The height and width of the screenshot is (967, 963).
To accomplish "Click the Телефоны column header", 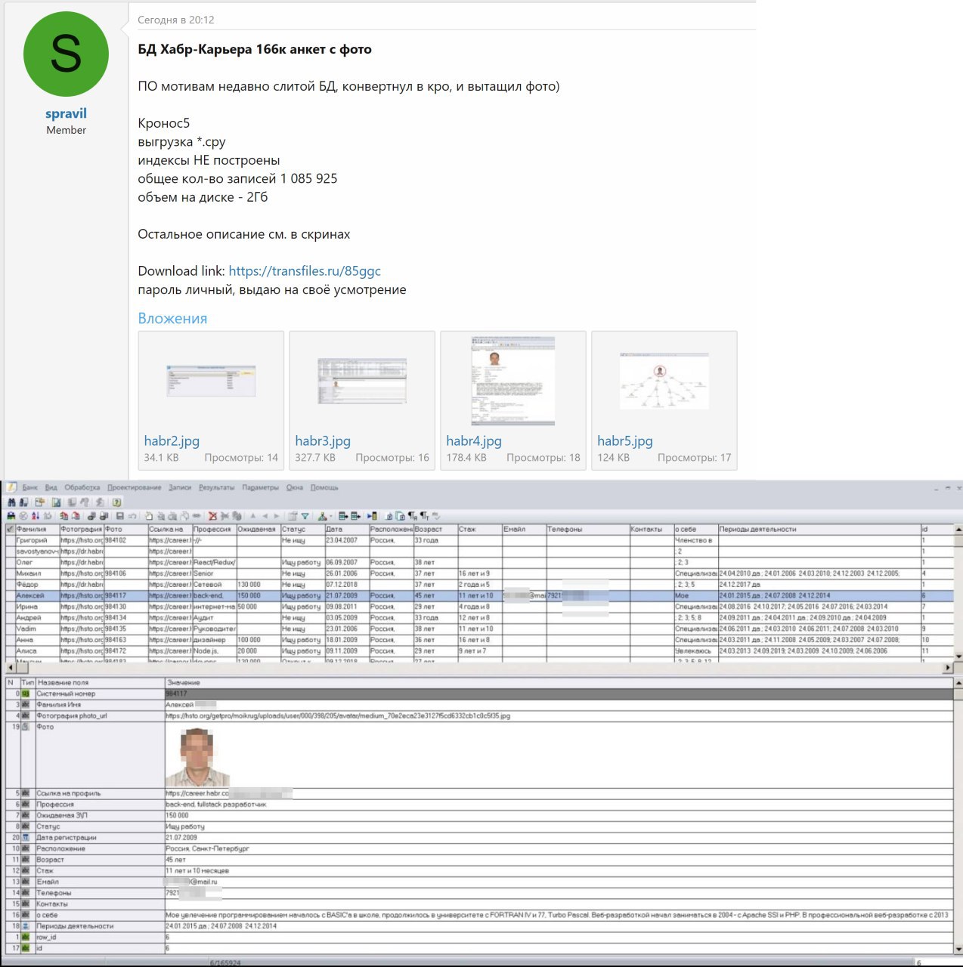I will 587,529.
